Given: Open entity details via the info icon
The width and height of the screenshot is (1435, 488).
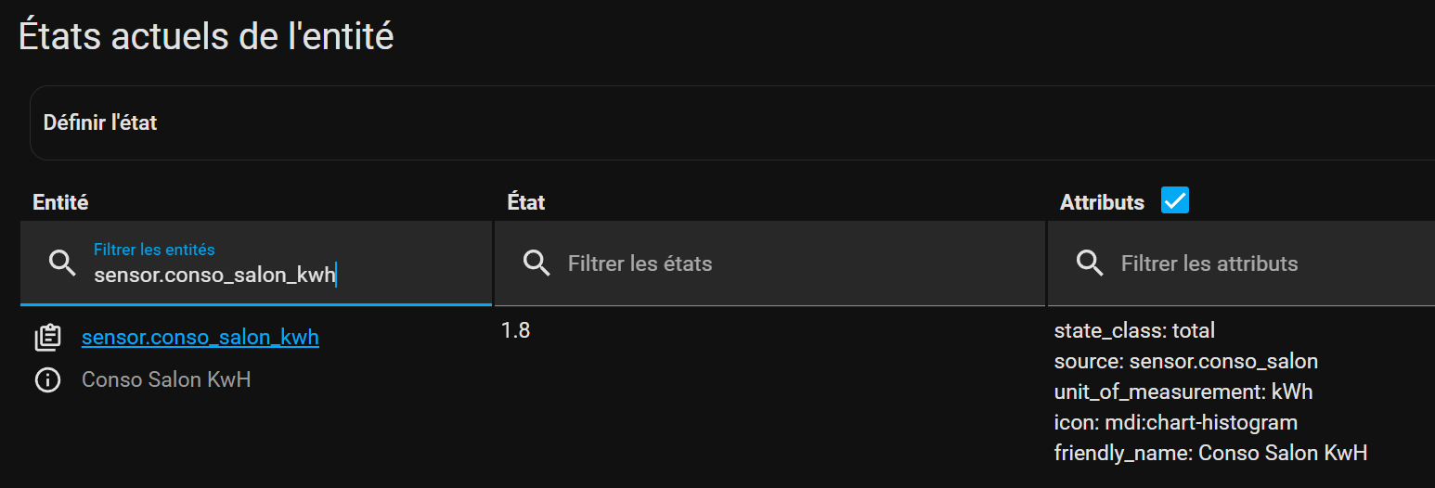Looking at the screenshot, I should pos(47,380).
